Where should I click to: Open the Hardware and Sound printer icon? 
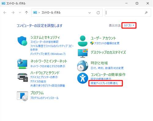(23, 77)
